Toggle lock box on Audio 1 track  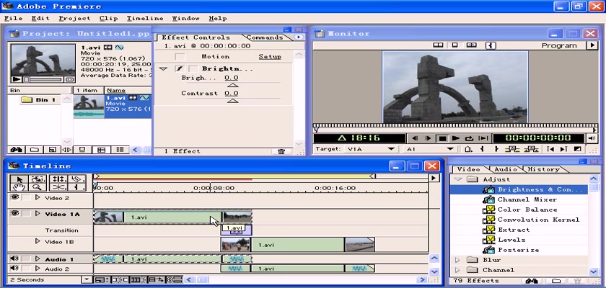(x=26, y=258)
